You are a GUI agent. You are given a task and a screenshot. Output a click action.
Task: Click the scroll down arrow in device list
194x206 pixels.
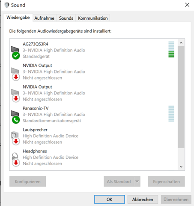click(181, 167)
